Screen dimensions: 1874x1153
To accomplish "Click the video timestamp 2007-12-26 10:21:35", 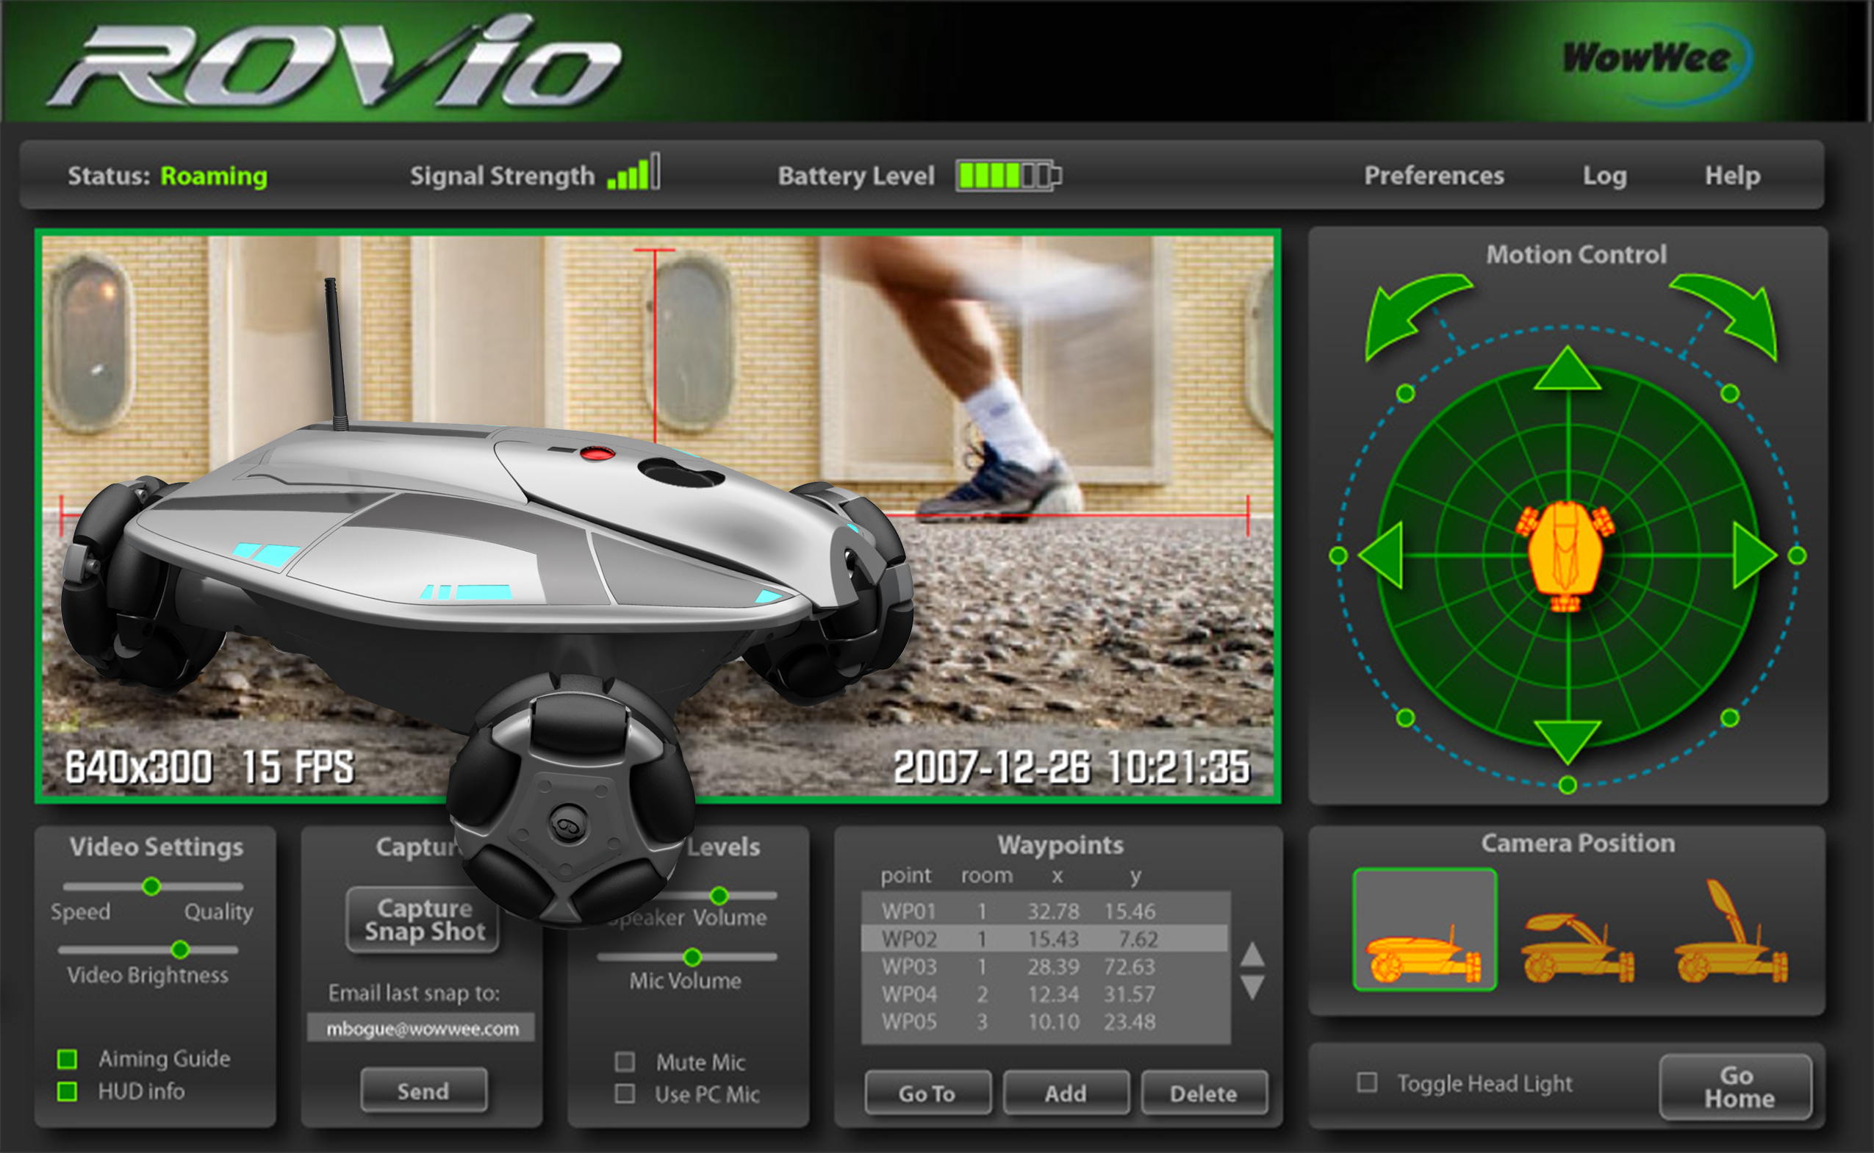I will 1071,767.
